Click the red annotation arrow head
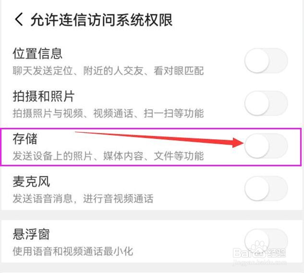The width and height of the screenshot is (304, 273). pyautogui.click(x=238, y=143)
